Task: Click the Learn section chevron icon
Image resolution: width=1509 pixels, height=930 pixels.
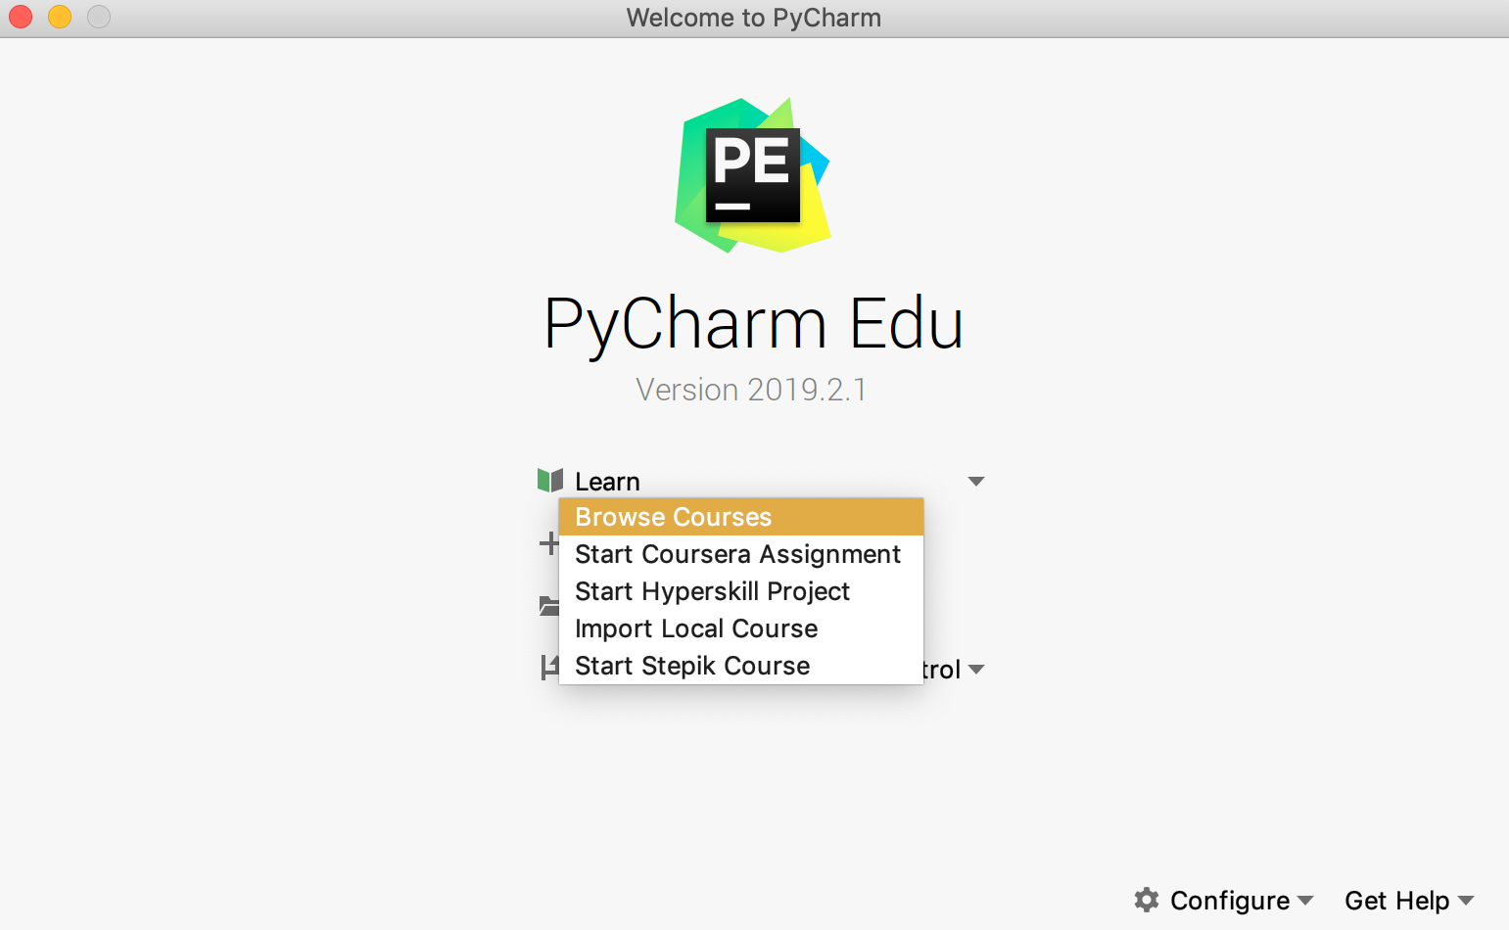Action: pos(976,481)
